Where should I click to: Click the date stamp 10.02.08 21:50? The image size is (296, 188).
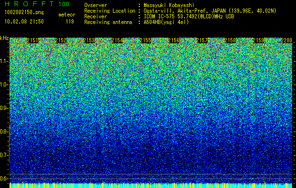point(24,21)
